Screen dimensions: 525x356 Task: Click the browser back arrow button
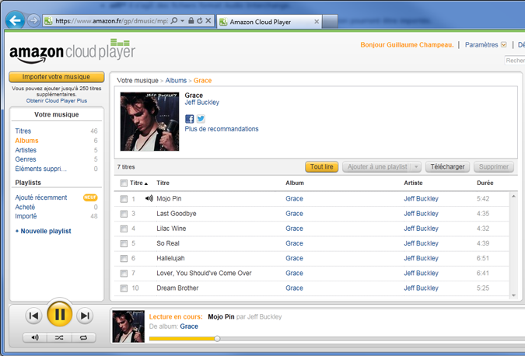[13, 21]
